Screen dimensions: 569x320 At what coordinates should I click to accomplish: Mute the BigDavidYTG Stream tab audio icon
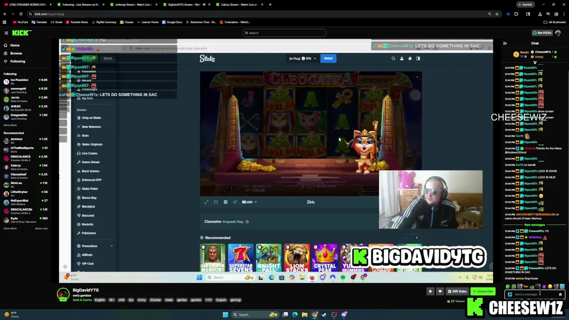click(204, 4)
